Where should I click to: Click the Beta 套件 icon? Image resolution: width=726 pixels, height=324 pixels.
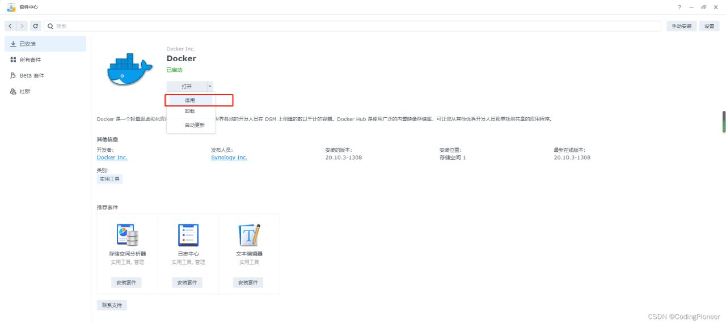pyautogui.click(x=13, y=75)
